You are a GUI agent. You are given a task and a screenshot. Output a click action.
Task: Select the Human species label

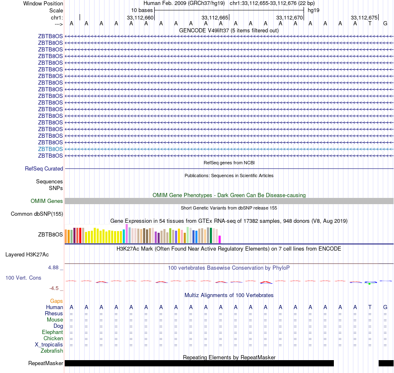(54, 307)
